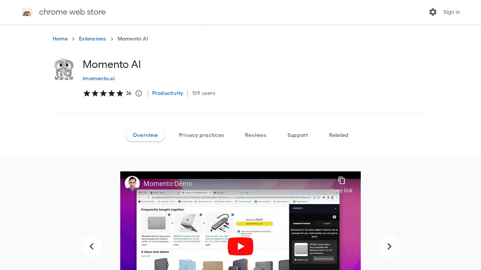
Task: Click the Momento Demo video title
Action: point(168,184)
